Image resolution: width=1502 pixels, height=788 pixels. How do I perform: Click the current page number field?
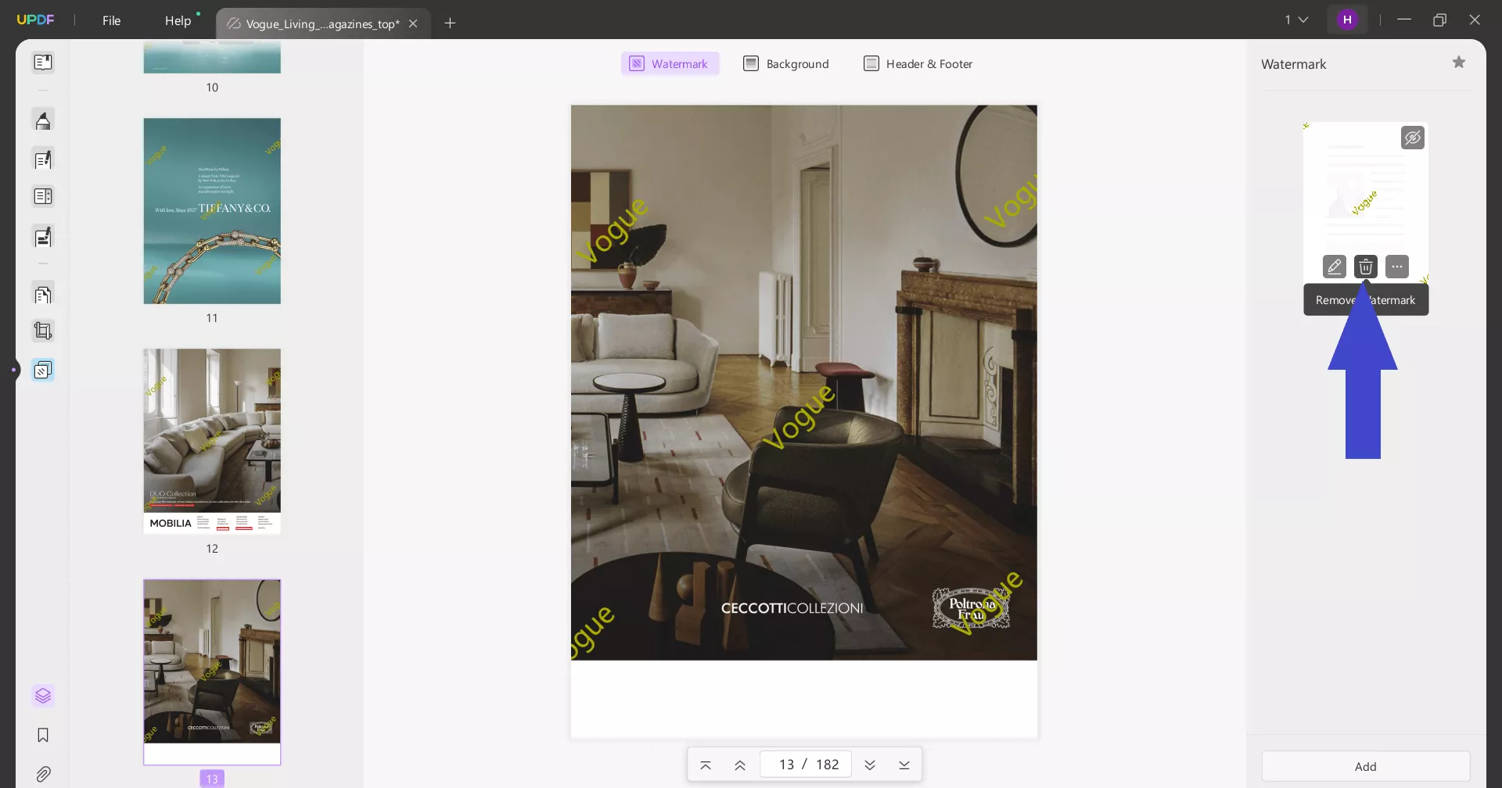(x=806, y=765)
